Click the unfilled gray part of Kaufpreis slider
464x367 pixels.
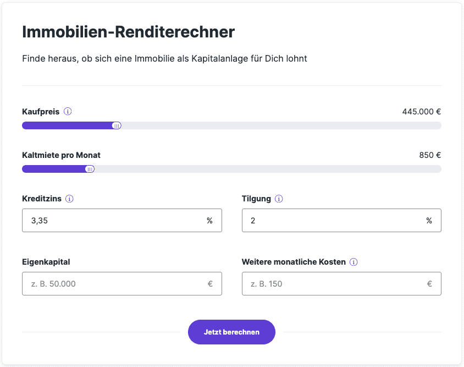[x=280, y=125]
